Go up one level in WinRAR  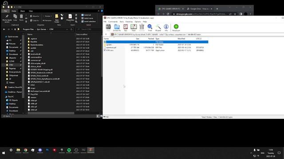point(106,34)
